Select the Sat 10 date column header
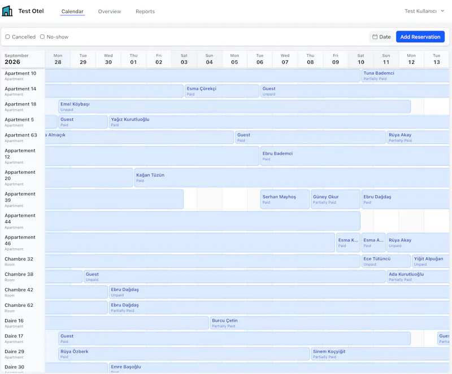 pos(361,59)
